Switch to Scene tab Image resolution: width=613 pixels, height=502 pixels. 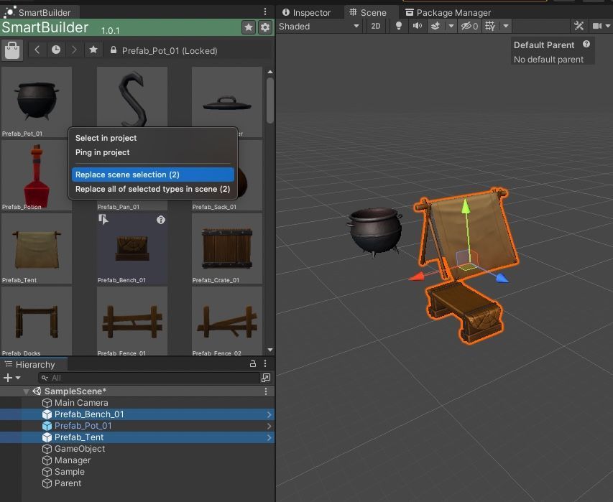(368, 13)
